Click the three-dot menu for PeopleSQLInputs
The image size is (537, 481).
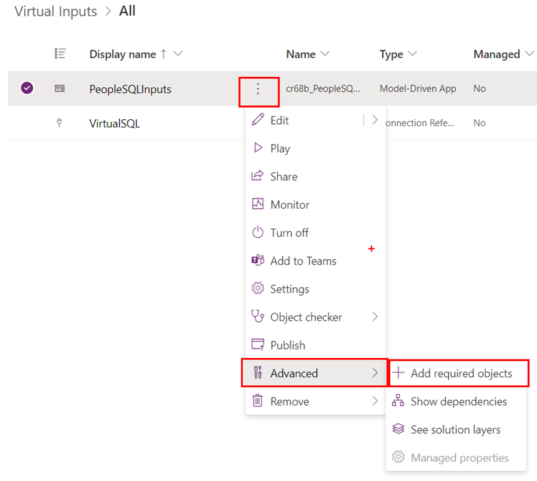point(259,89)
